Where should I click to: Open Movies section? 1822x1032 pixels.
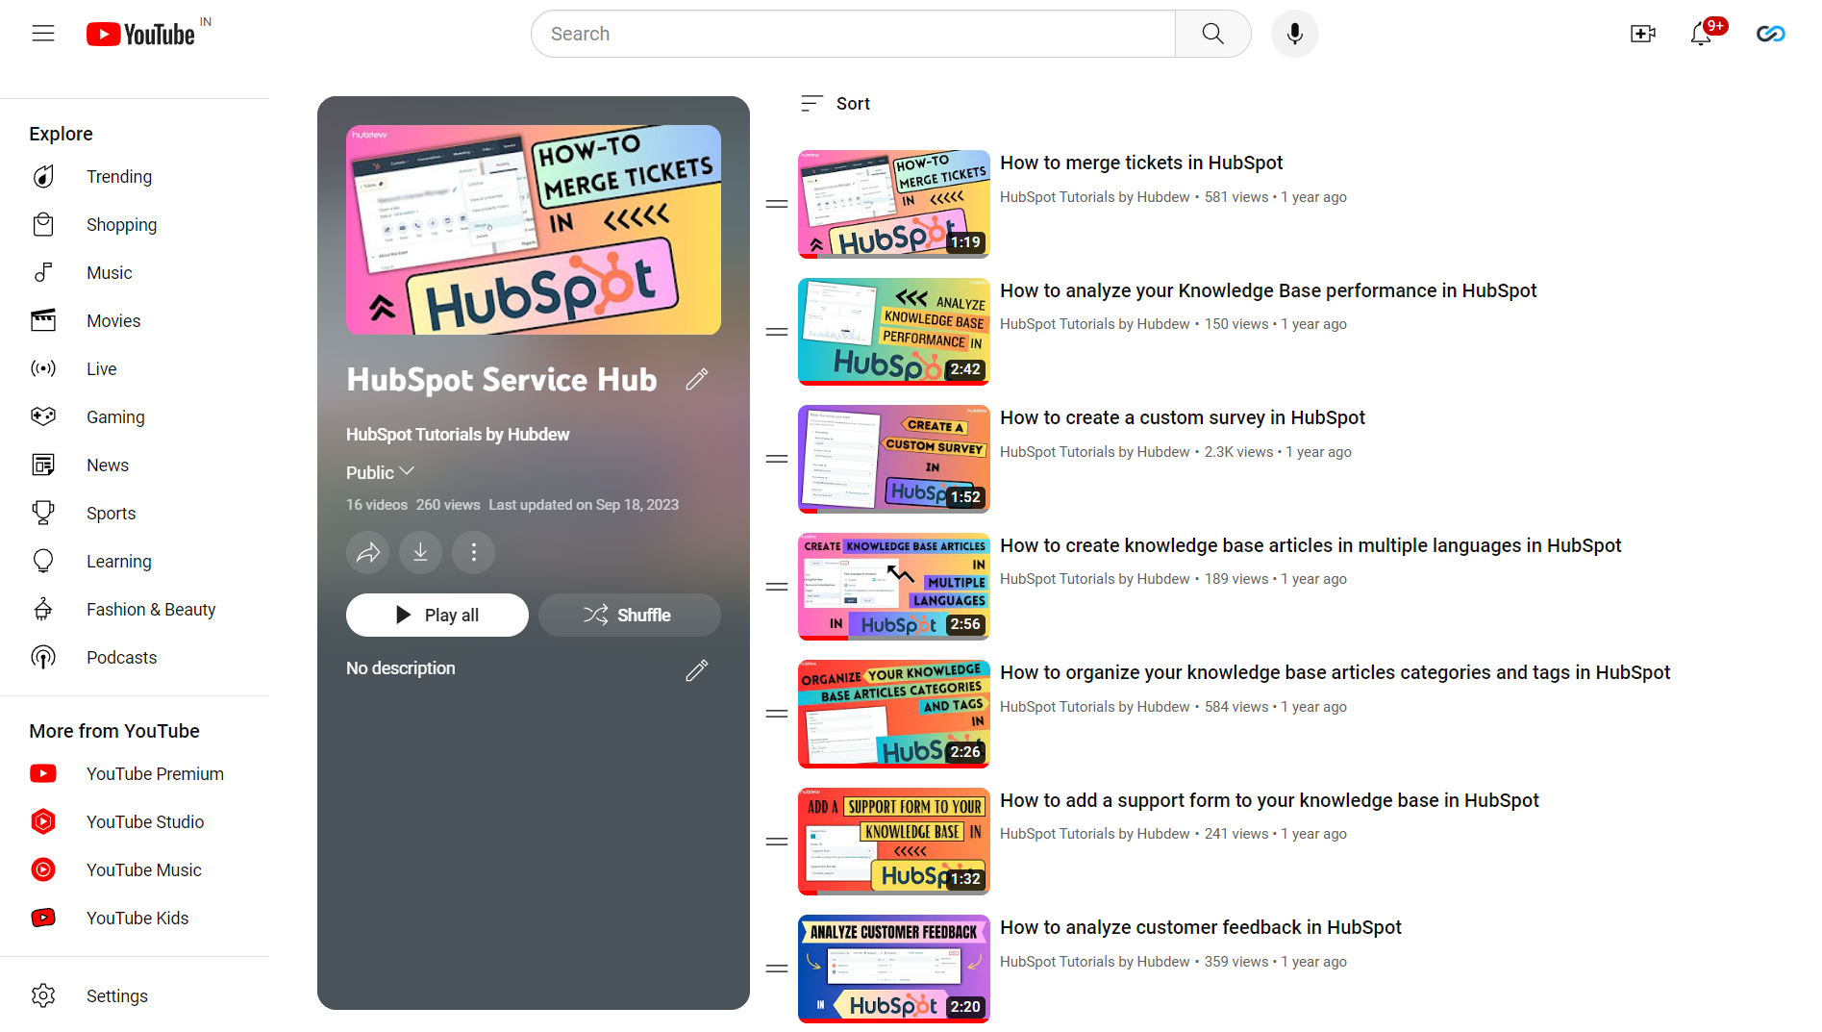coord(113,320)
